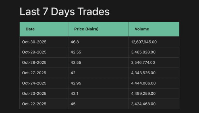This screenshot has height=113, width=199.
Task: Click the Date column header
Action: pos(30,29)
